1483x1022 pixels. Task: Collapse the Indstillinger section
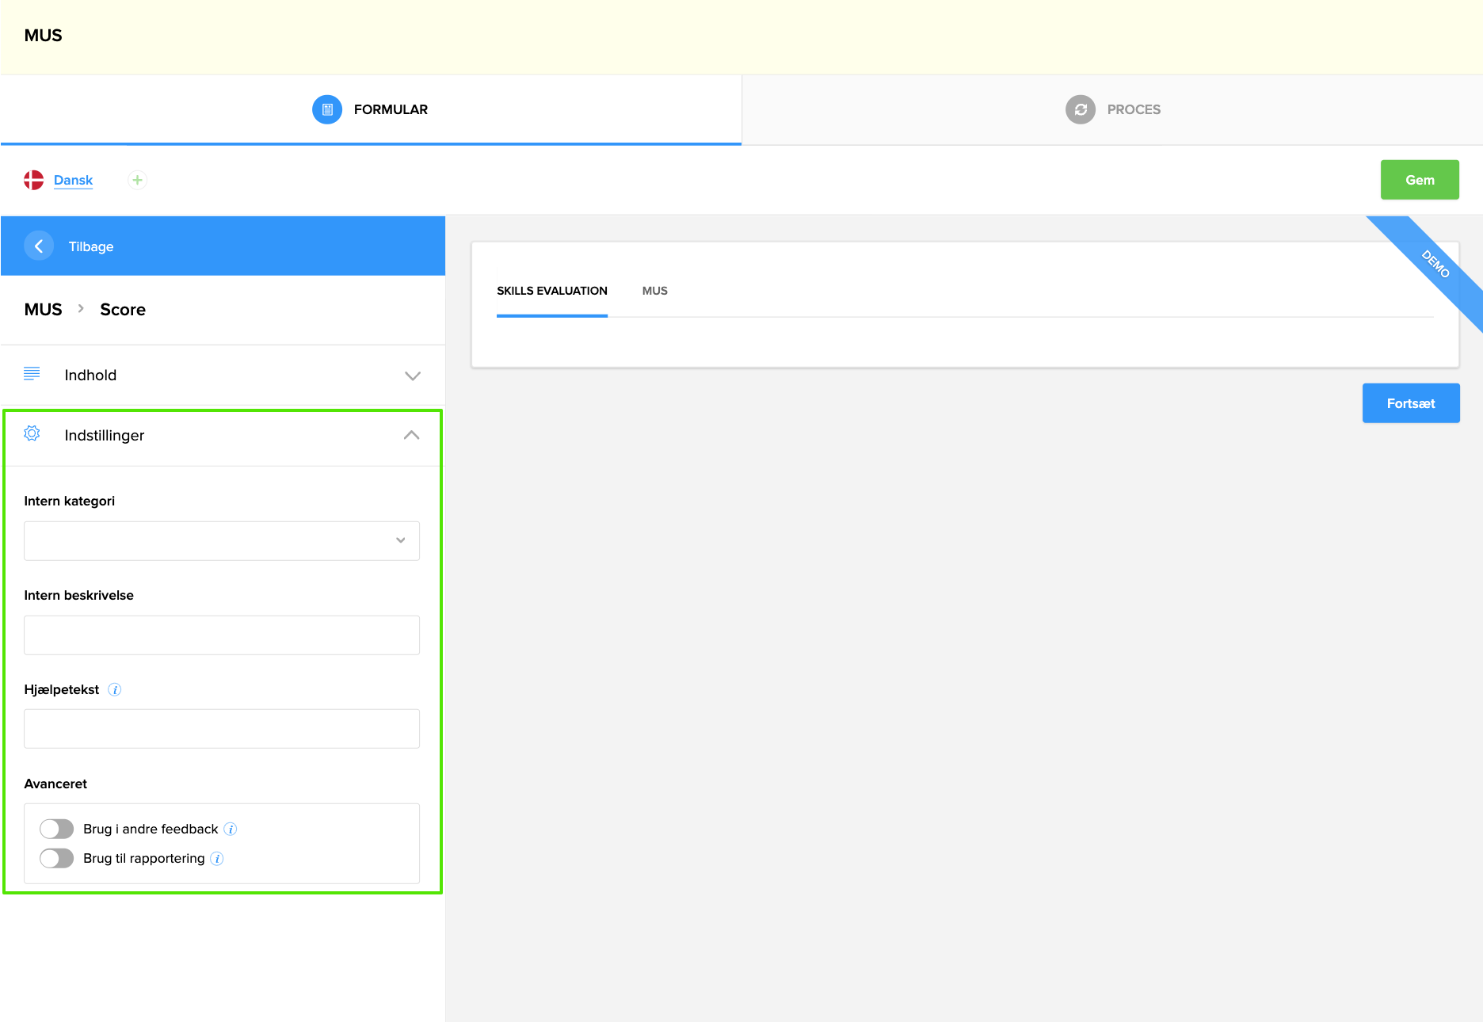pyautogui.click(x=411, y=435)
